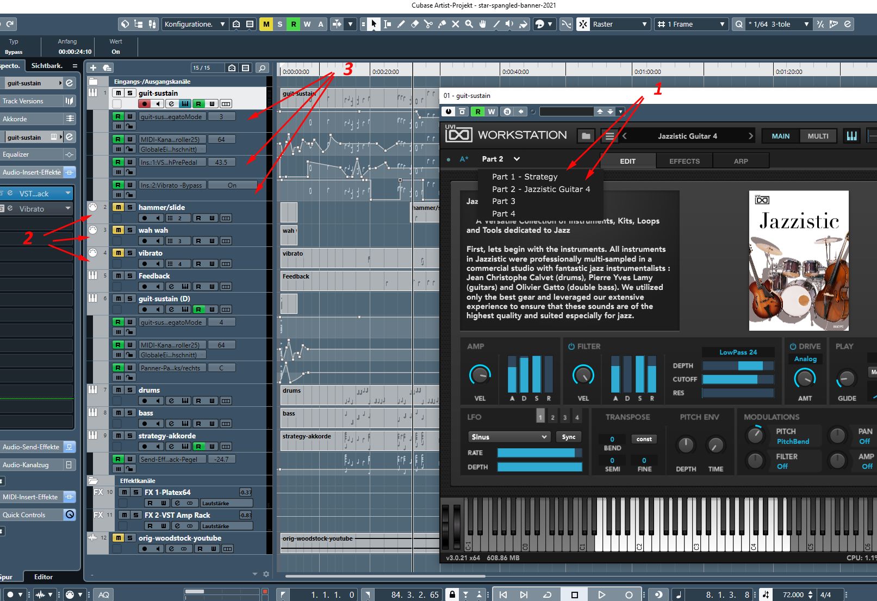Unmute the hammer/slide track
Image resolution: width=877 pixels, height=601 pixels.
(x=118, y=207)
